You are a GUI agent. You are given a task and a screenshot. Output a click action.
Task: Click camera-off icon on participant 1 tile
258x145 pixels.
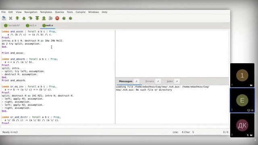(x=251, y=85)
